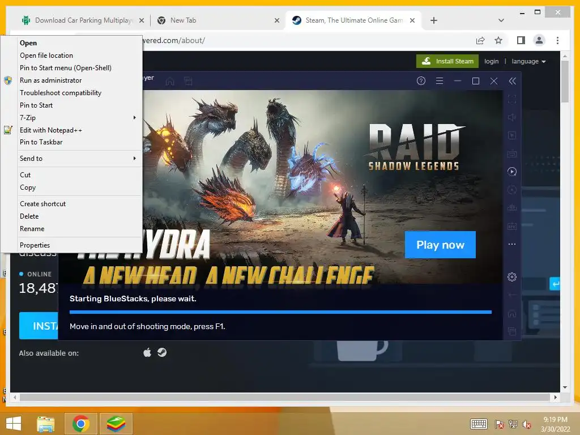Select Run as administrator
580x435 pixels.
pos(79,80)
